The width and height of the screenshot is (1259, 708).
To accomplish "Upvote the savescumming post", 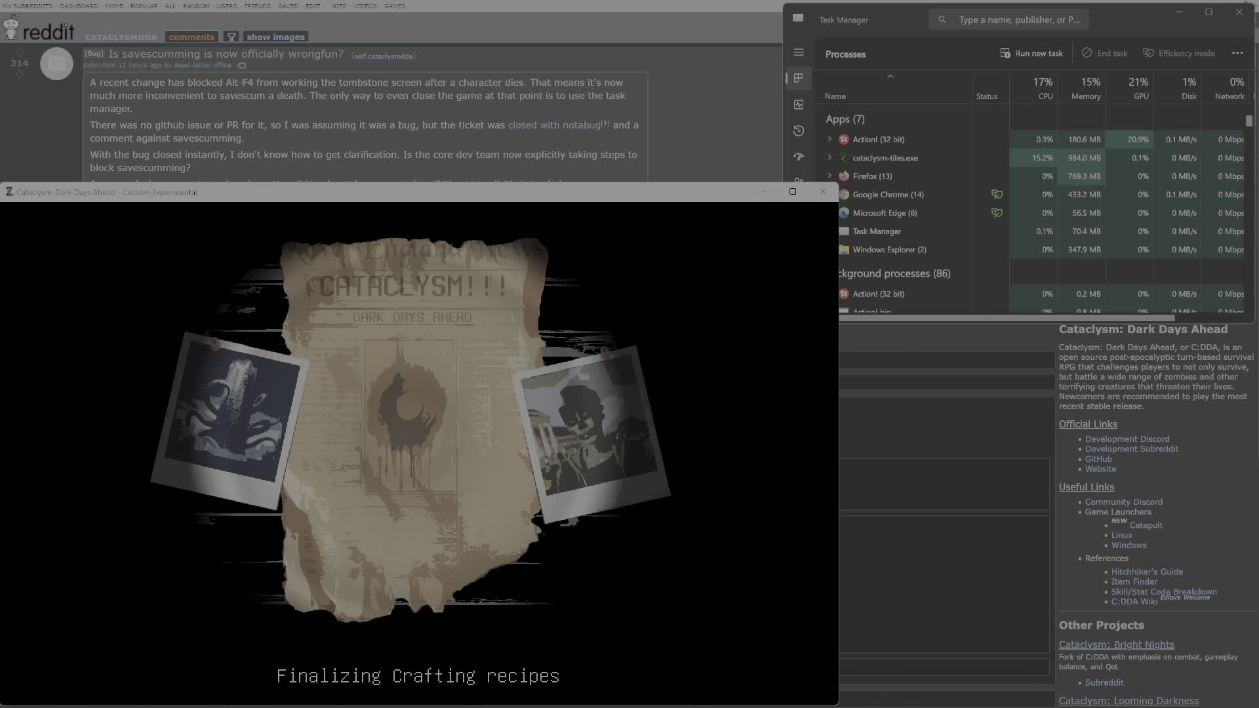I will (x=19, y=52).
